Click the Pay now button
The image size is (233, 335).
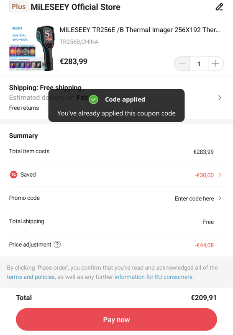pos(116,320)
